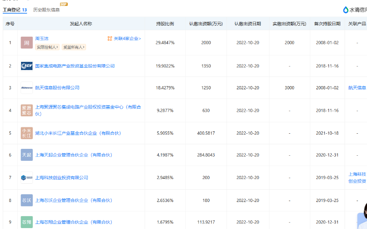This screenshot has height=229, width=367.
Task: Select the 113.9217 subscribed amount cell
Action: point(206,222)
